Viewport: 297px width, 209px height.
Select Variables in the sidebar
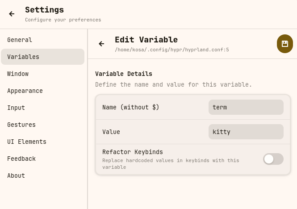coord(23,57)
